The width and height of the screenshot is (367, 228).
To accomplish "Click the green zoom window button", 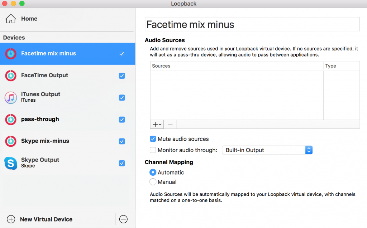I will click(22, 4).
